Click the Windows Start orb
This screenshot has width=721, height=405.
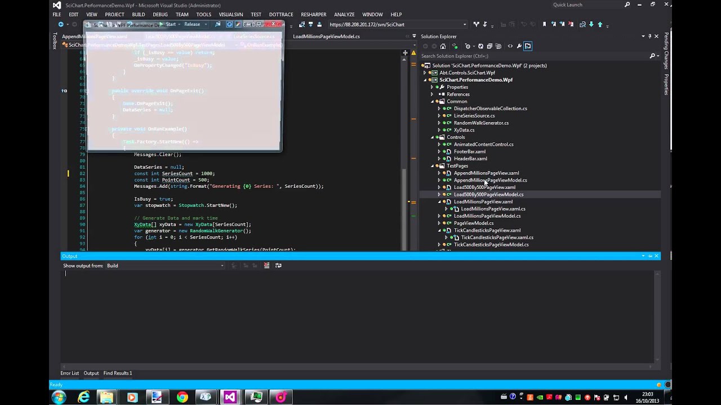58,397
